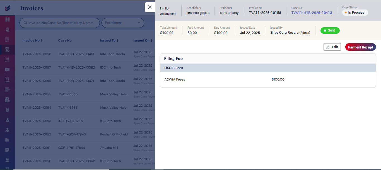
Task: Click the In Process case status badge
Action: (x=355, y=13)
